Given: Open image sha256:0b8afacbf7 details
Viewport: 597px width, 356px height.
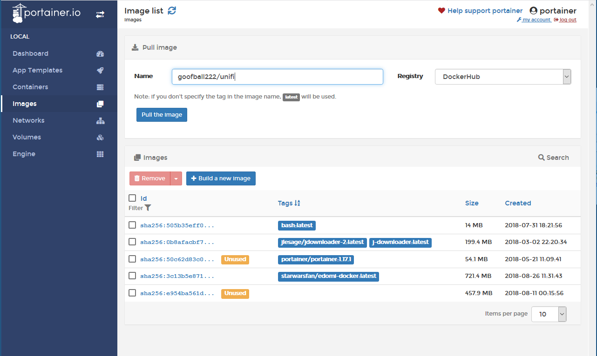Looking at the screenshot, I should [177, 242].
